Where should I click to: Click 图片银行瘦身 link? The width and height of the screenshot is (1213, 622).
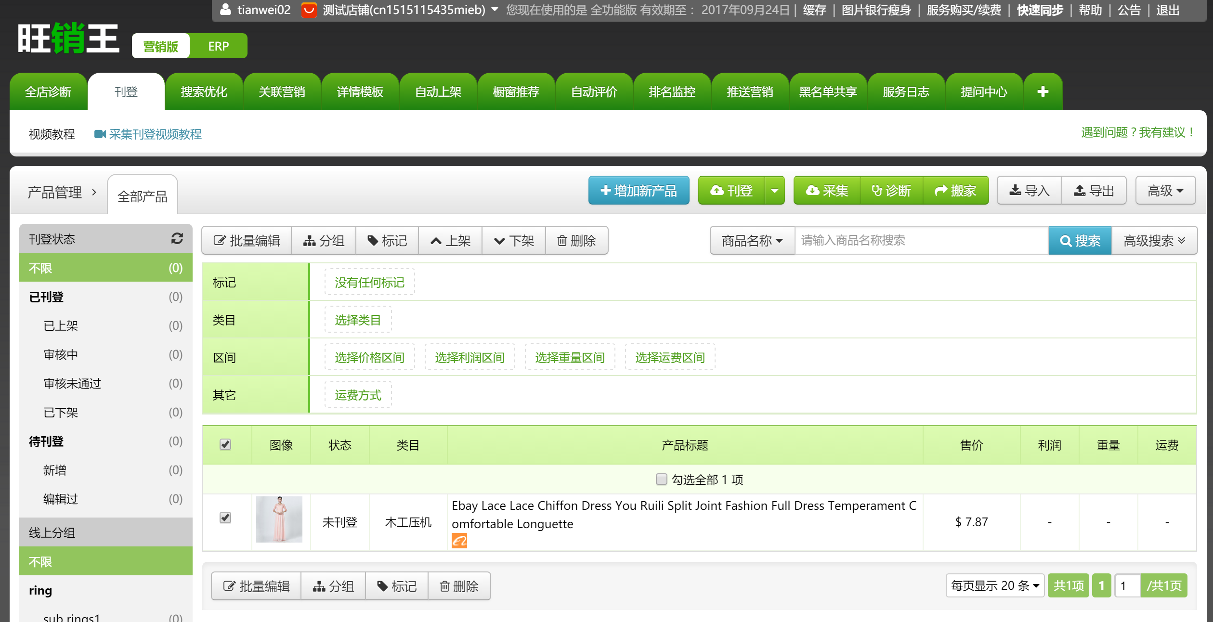(x=876, y=10)
